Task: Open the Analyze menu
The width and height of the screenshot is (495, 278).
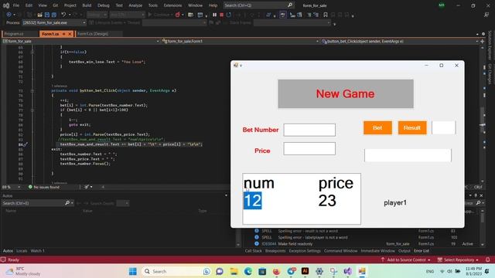Action: (x=135, y=5)
